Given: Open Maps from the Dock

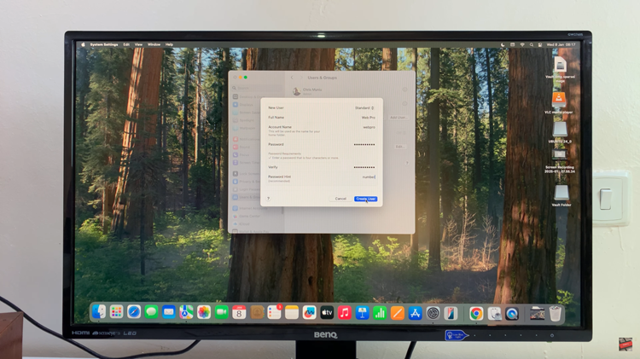Looking at the screenshot, I should coord(187,312).
